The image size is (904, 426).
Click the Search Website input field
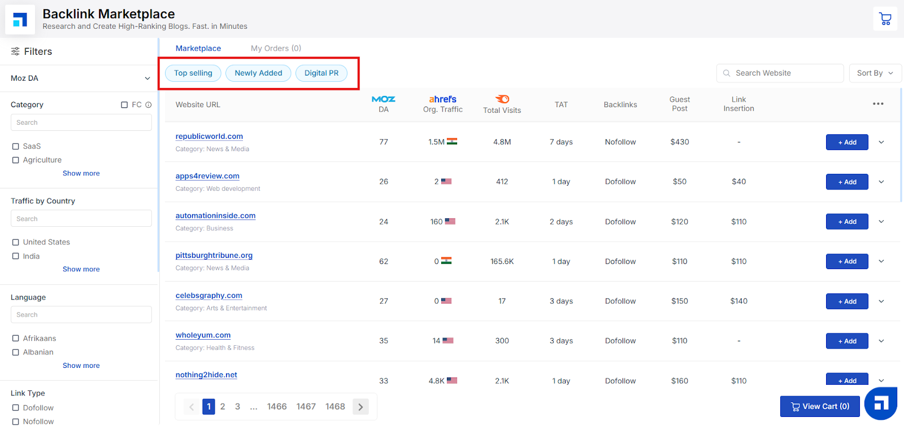point(780,73)
